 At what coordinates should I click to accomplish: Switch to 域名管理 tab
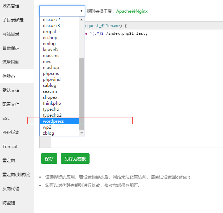tap(11, 6)
